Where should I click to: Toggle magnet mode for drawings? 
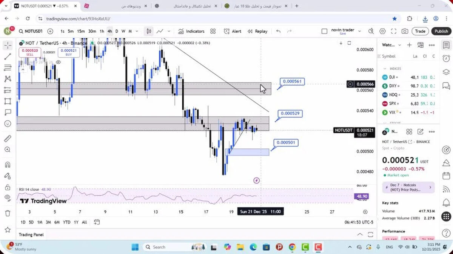8,165
